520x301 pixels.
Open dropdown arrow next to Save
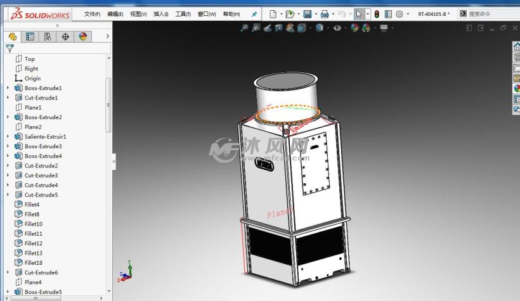coord(316,14)
